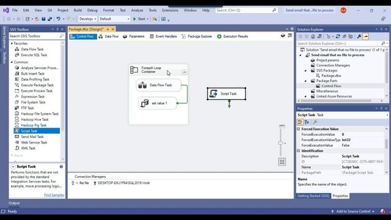Collapse the Foreach Loop Container chevron

click(x=185, y=72)
